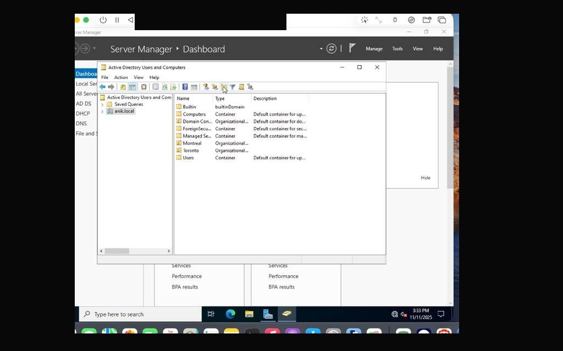This screenshot has width=563, height=351.
Task: Open Properties via the toolbar icon
Action: [156, 87]
